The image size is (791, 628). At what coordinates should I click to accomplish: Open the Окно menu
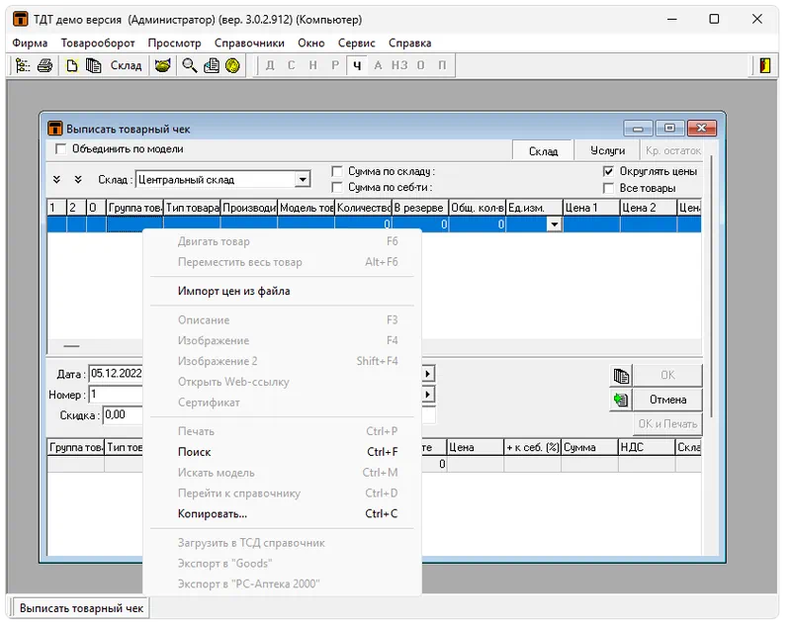(x=310, y=43)
